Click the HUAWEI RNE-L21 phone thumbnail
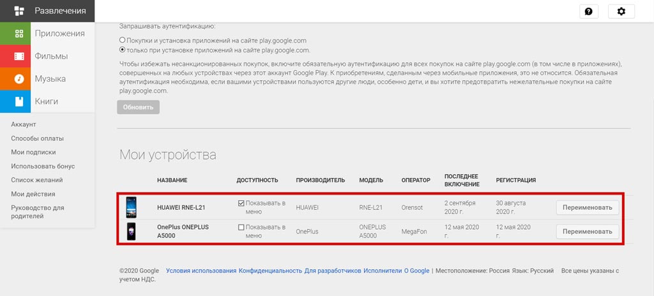 (131, 207)
